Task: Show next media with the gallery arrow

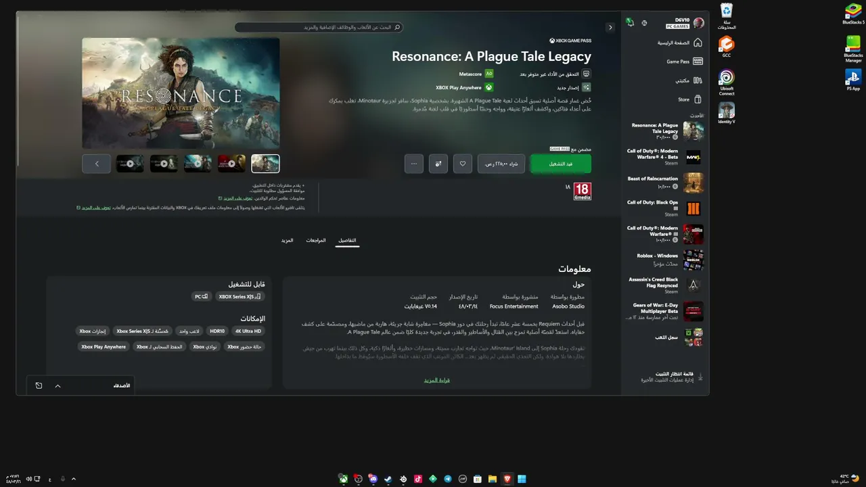Action: point(97,164)
